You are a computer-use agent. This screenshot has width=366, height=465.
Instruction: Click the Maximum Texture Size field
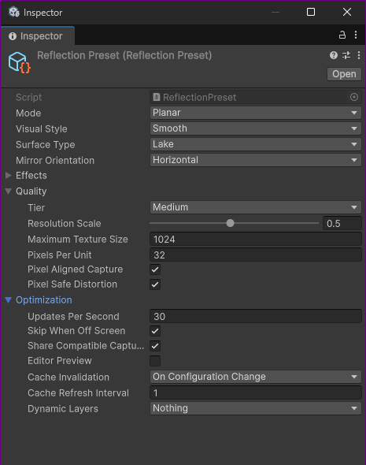pos(256,239)
